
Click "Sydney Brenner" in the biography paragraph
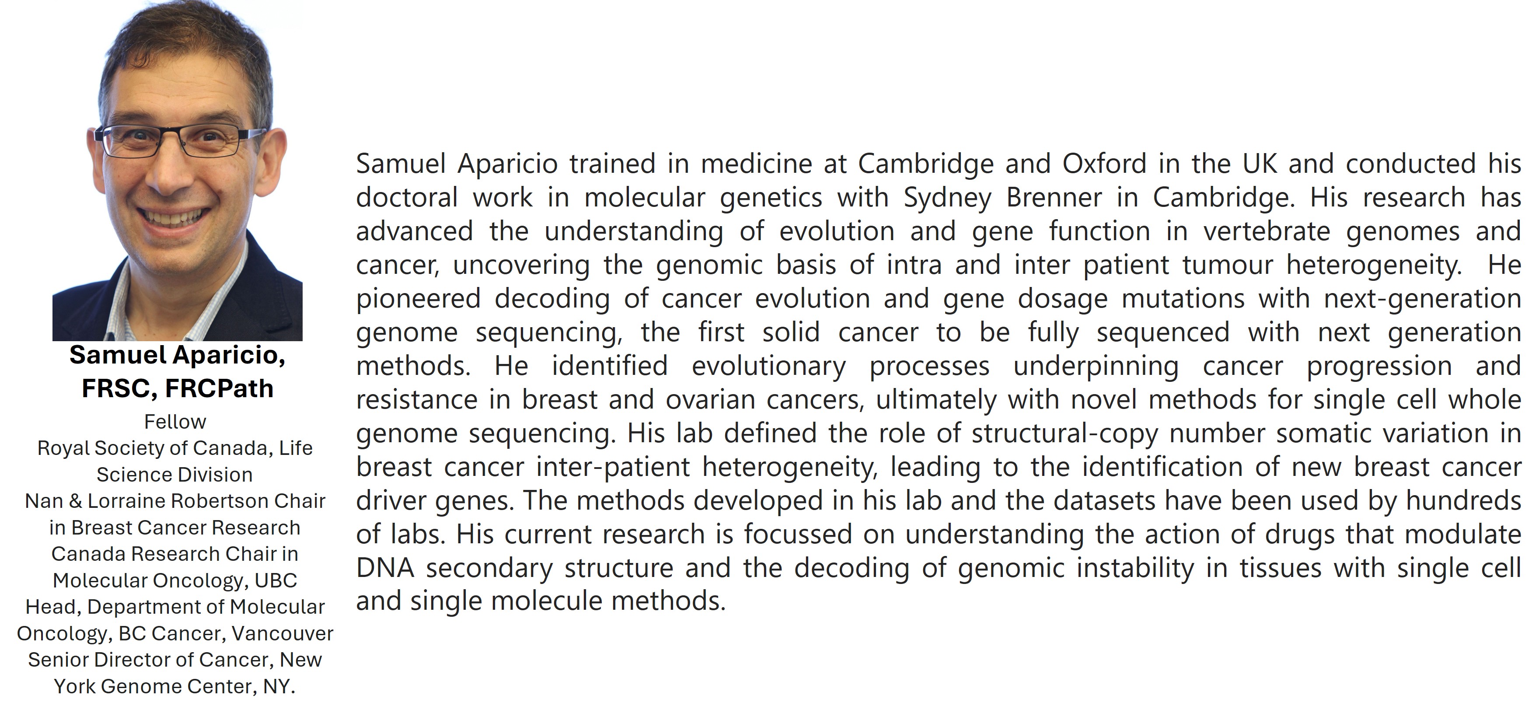click(1002, 198)
